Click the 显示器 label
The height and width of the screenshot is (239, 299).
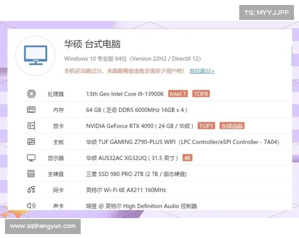56,158
